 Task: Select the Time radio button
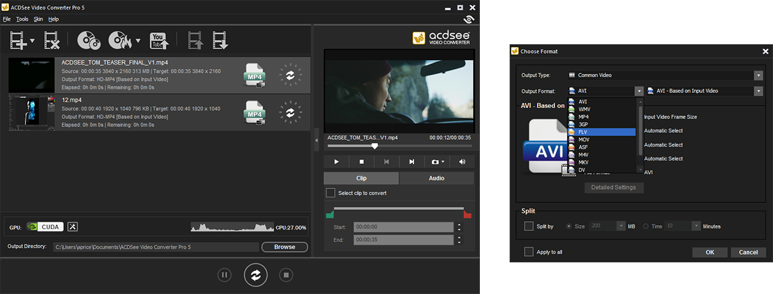[646, 226]
